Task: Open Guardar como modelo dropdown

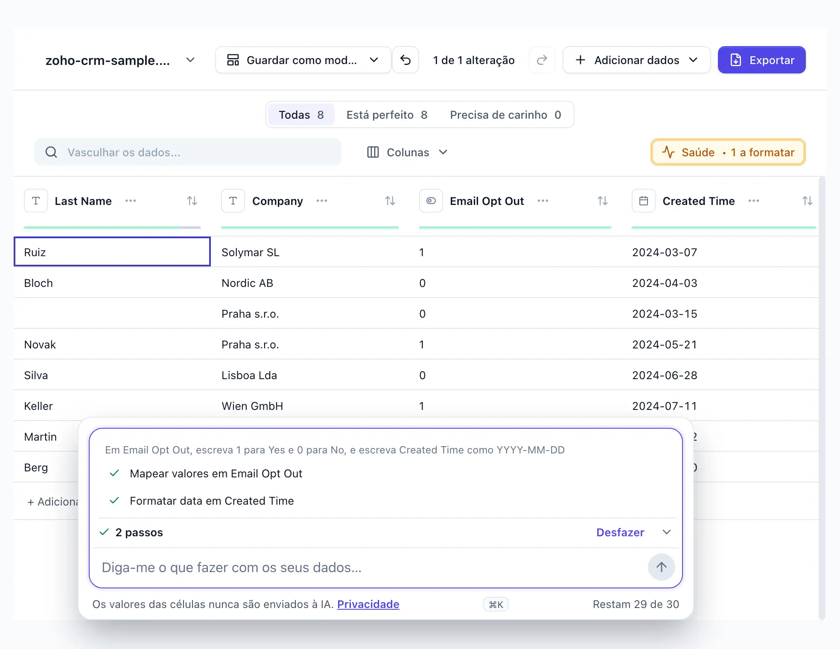Action: click(x=303, y=60)
